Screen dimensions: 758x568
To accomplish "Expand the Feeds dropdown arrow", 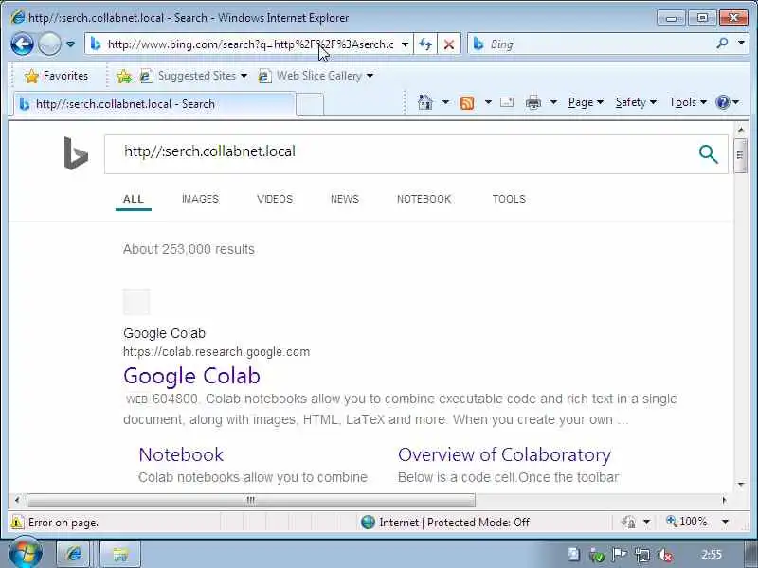I will 488,102.
